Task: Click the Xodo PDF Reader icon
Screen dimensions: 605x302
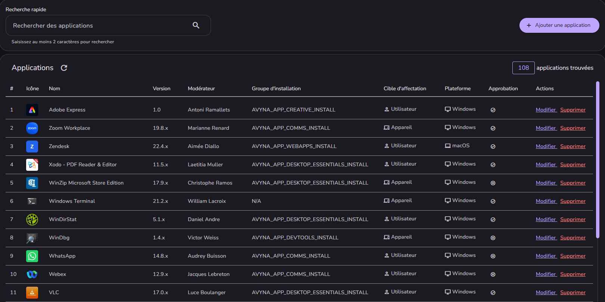Action: tap(32, 164)
